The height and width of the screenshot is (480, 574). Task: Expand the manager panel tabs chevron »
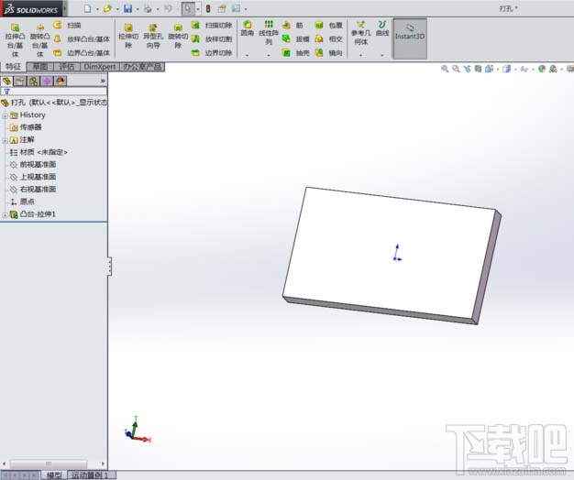(103, 81)
